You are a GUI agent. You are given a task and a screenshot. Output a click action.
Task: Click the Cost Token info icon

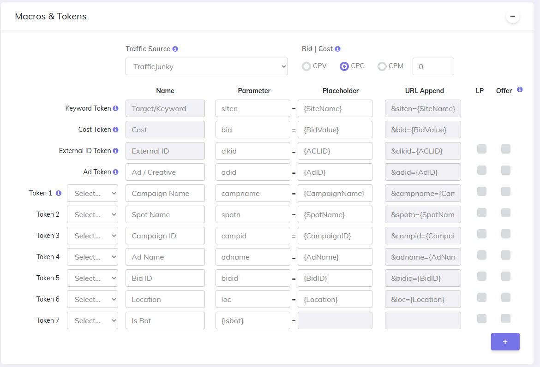coord(116,130)
